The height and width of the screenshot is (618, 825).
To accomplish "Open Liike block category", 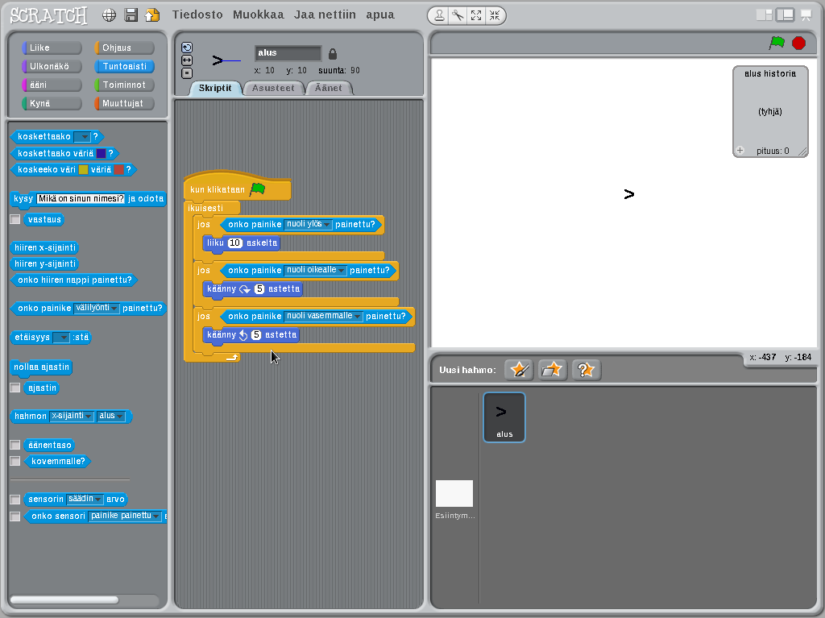I will 52,48.
